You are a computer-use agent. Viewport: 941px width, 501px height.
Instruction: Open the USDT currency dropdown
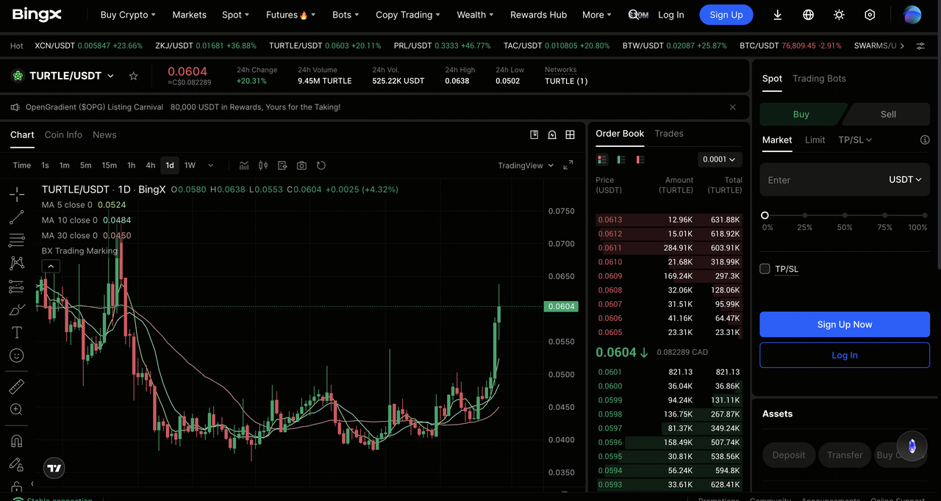coord(904,180)
